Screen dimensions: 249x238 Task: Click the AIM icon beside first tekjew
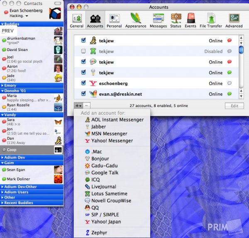tap(93, 41)
